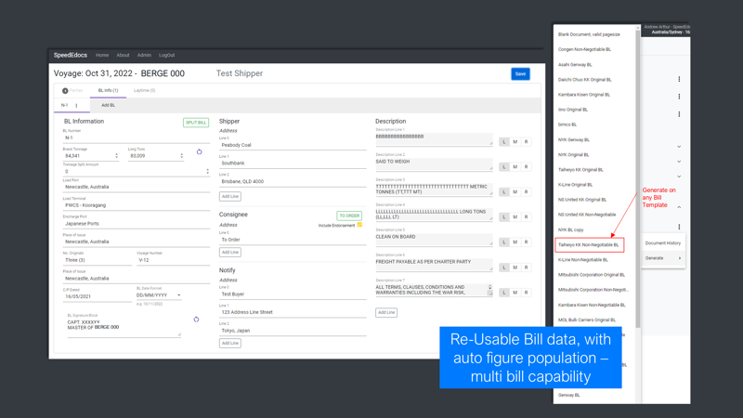Select Mitsubishi Corporation Original BL template
Viewport: 743px width, 418px height.
592,275
